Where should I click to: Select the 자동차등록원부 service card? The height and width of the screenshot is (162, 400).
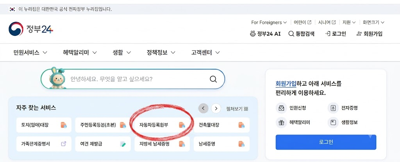pyautogui.click(x=162, y=125)
